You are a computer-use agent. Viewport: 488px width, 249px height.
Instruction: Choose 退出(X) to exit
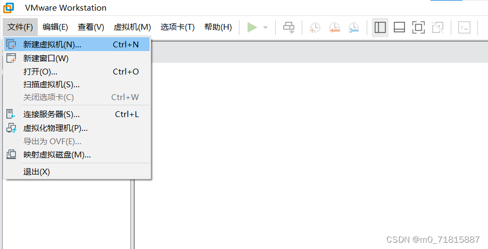pyautogui.click(x=77, y=171)
